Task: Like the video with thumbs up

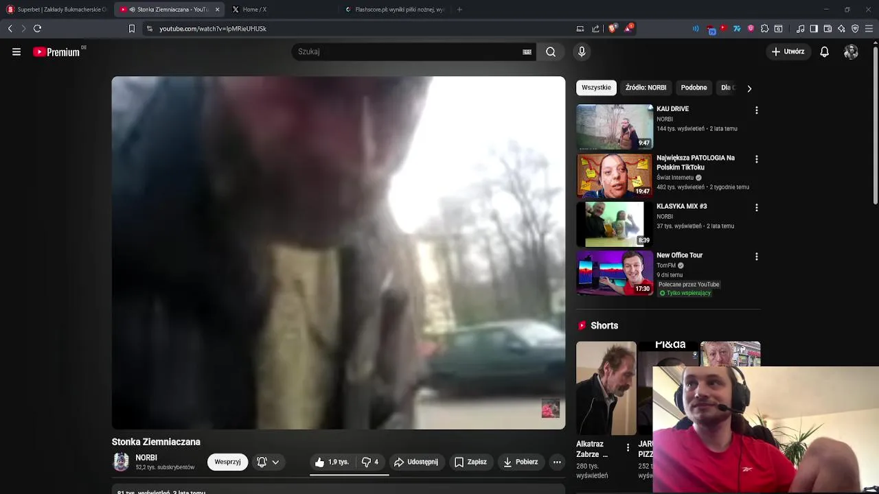Action: [x=333, y=462]
